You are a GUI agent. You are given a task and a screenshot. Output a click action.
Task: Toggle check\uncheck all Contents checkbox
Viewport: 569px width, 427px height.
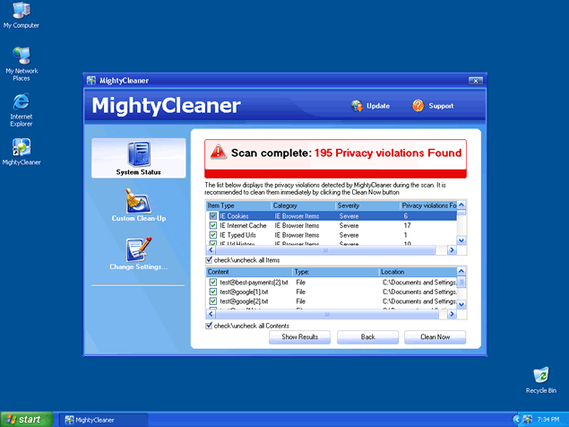click(x=210, y=326)
